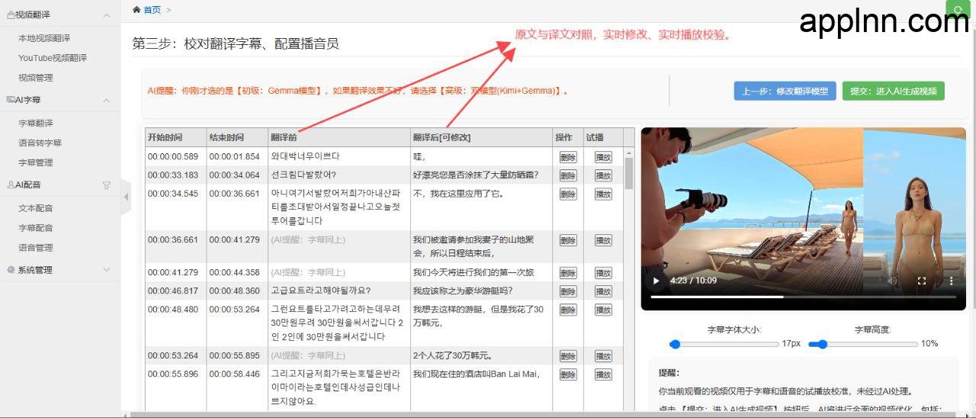Delete the subtitle row starting 00:00:00.589
The width and height of the screenshot is (976, 418).
pyautogui.click(x=568, y=157)
